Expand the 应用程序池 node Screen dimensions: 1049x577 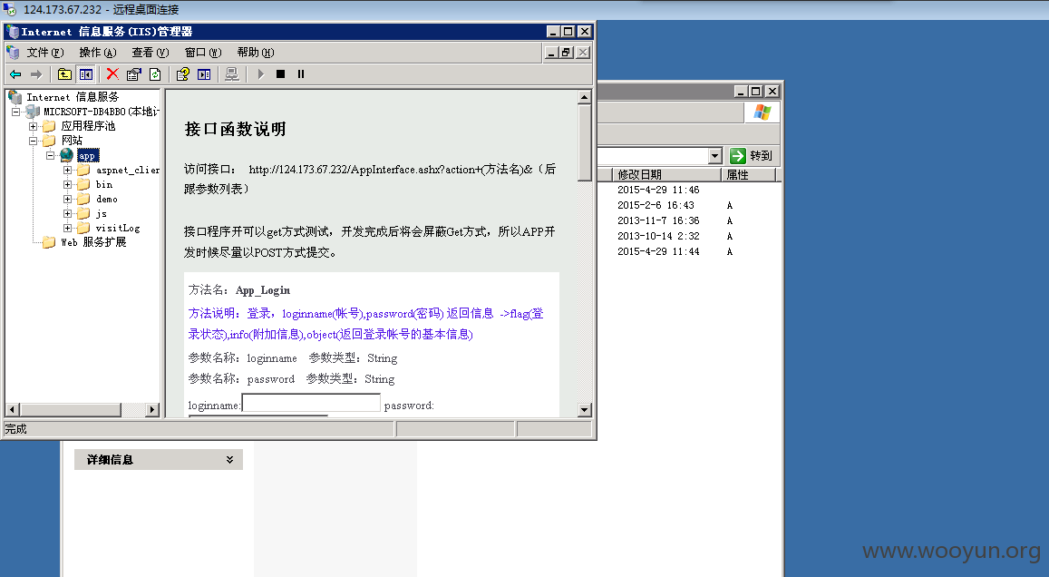(x=33, y=126)
